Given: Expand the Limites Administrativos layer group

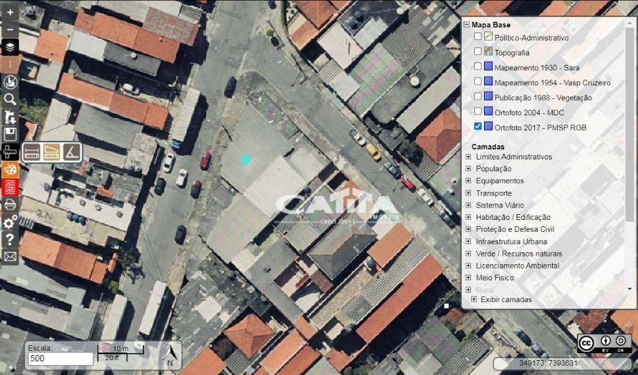Looking at the screenshot, I should click(469, 156).
